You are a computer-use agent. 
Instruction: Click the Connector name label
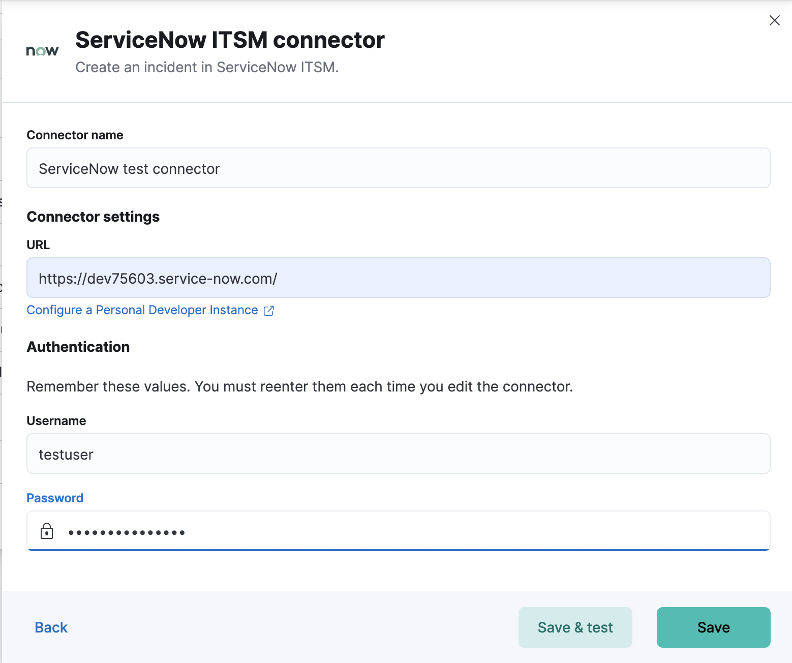pos(75,135)
